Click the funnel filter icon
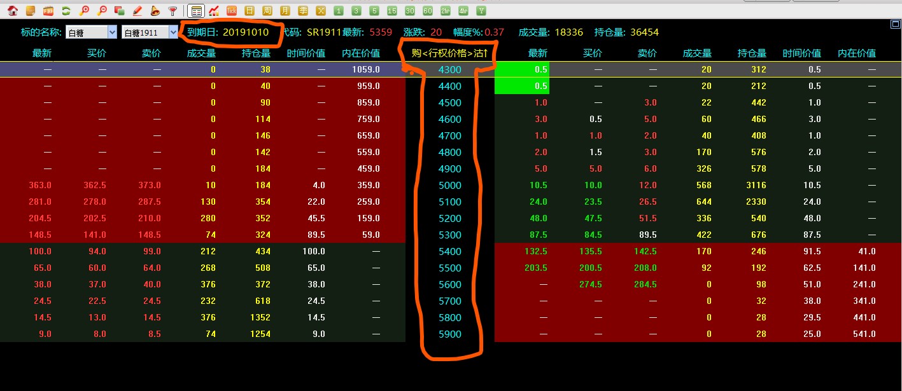The image size is (902, 391). (173, 11)
